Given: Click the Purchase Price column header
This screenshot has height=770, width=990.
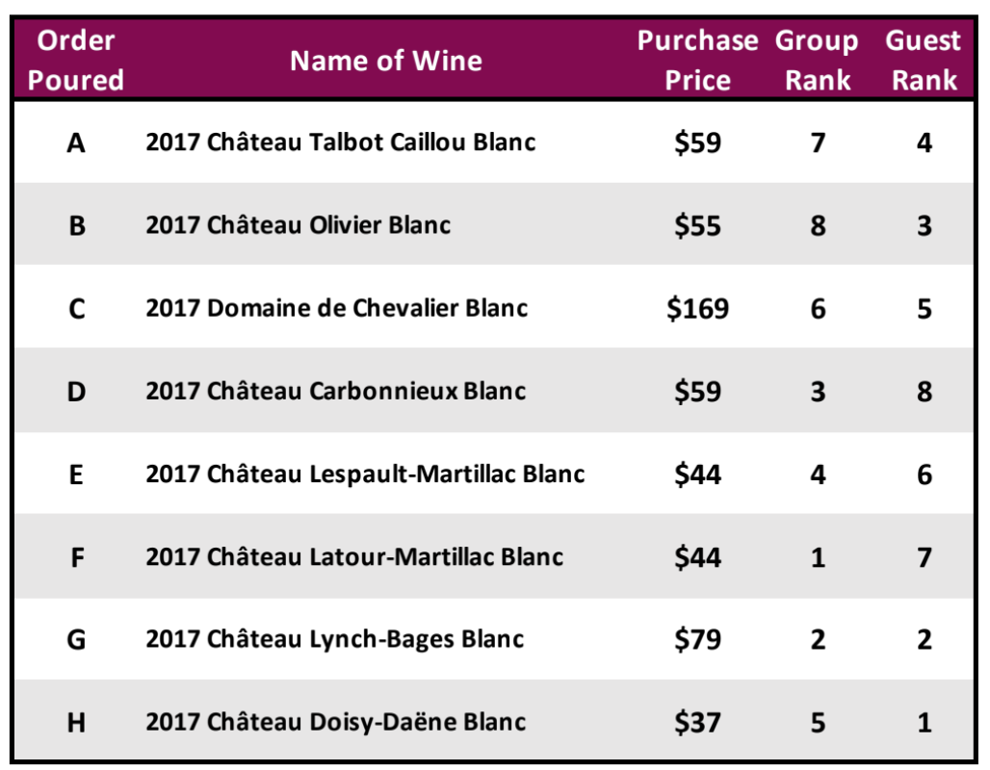Looking at the screenshot, I should 697,60.
